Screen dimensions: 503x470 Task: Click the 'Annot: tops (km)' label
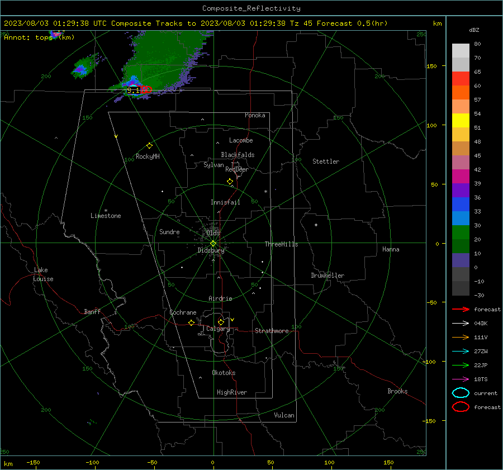(x=39, y=37)
